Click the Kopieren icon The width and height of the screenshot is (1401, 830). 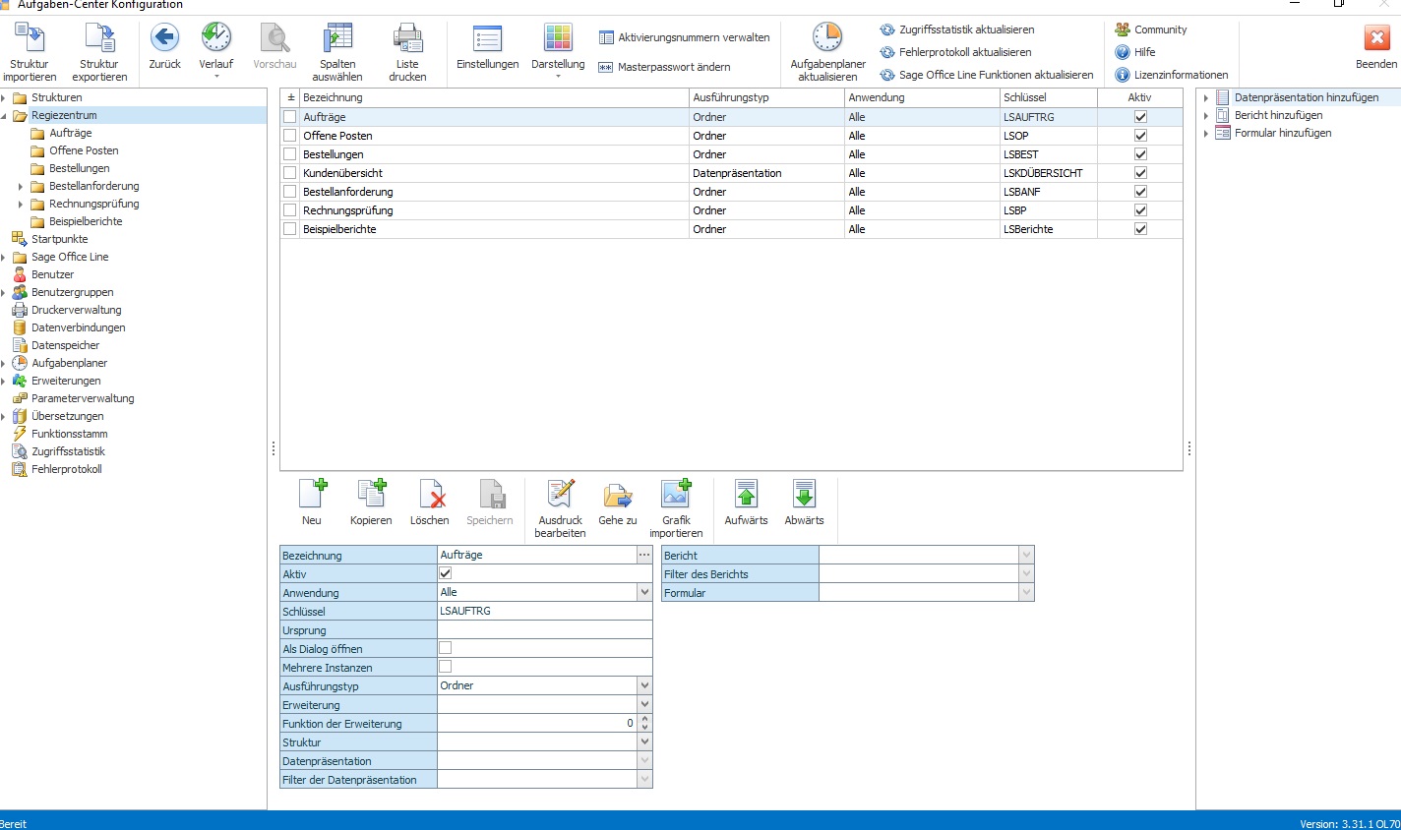click(x=371, y=495)
